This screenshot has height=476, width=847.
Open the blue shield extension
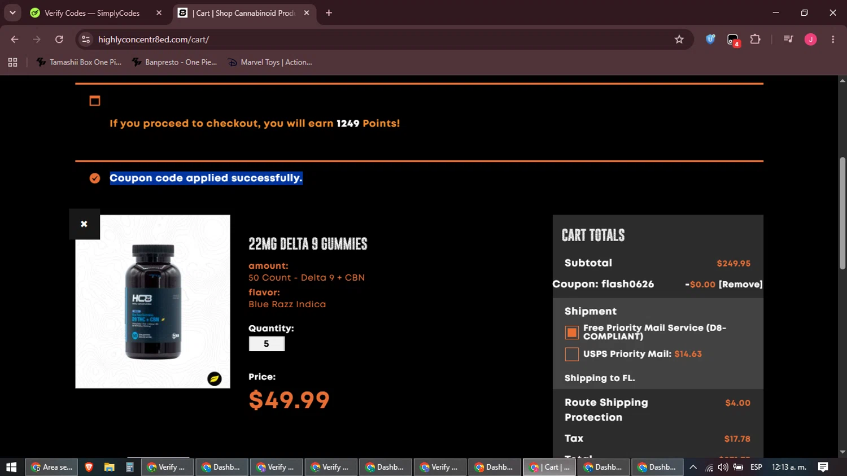(x=710, y=39)
